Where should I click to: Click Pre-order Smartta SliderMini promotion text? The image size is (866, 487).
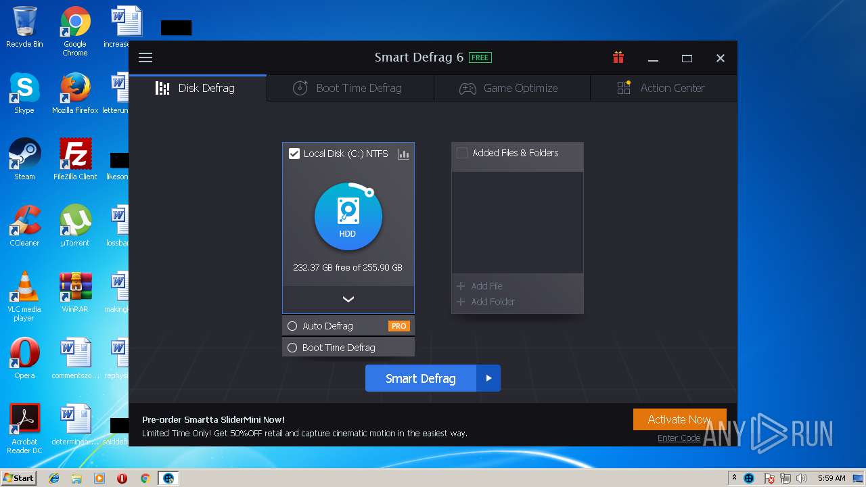click(214, 419)
